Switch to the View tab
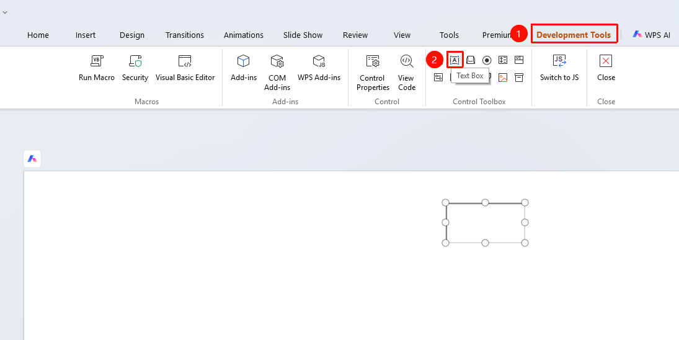 pyautogui.click(x=402, y=35)
